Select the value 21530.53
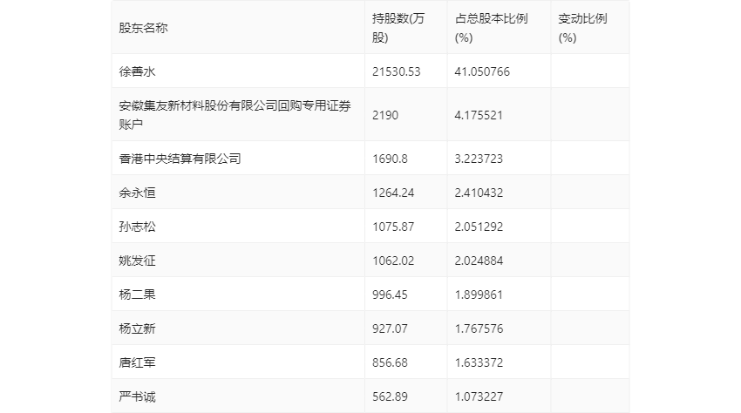Screen dimensions: 741x413 click(x=396, y=71)
